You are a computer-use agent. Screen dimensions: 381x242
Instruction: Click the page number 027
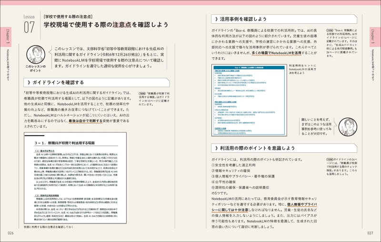(x=370, y=233)
